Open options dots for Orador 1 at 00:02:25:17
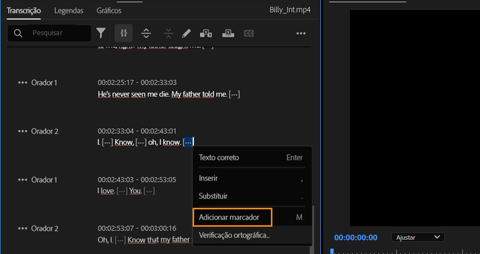The image size is (480, 254). (x=22, y=82)
